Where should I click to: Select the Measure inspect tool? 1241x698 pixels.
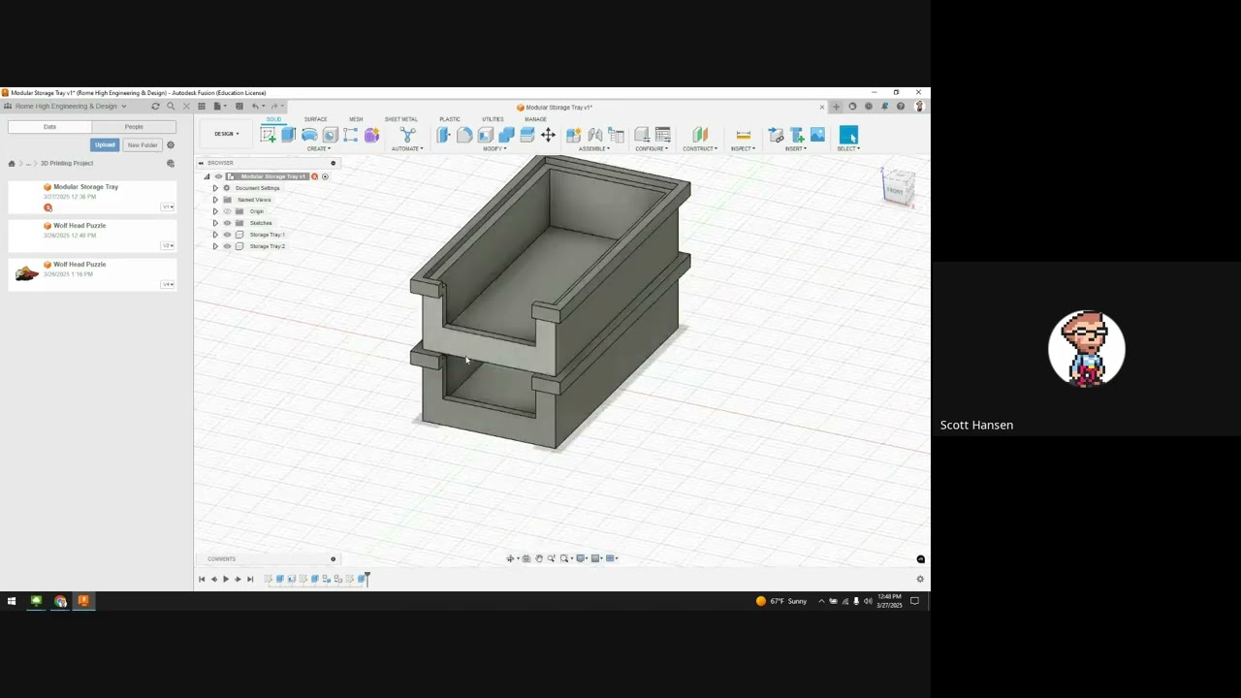click(744, 135)
